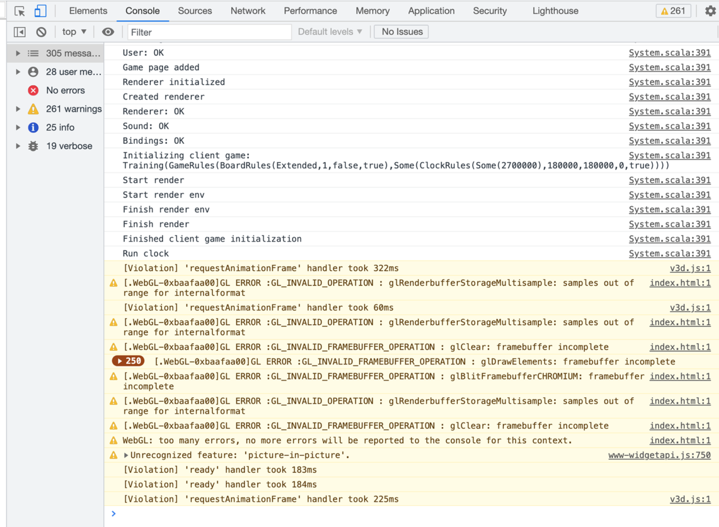
Task: Switch to the Security tab
Action: (x=490, y=11)
